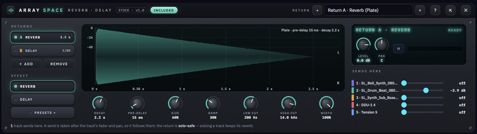This screenshot has width=477, height=134.
Task: Go to the next return with right arrow
Action: coord(420,10)
